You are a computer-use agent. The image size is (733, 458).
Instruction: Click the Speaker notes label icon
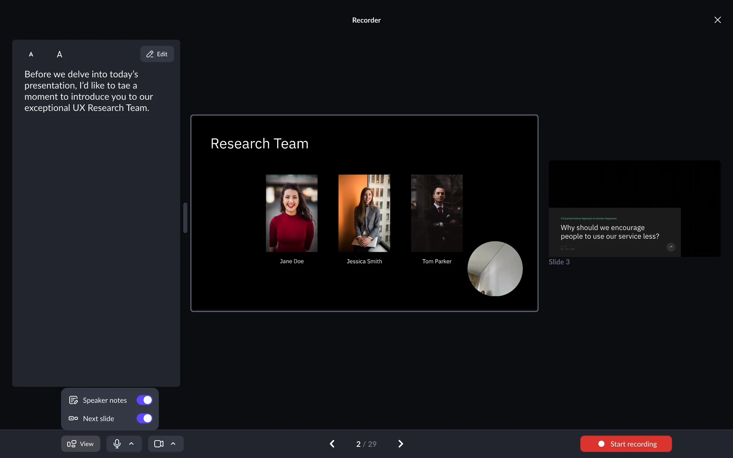73,400
